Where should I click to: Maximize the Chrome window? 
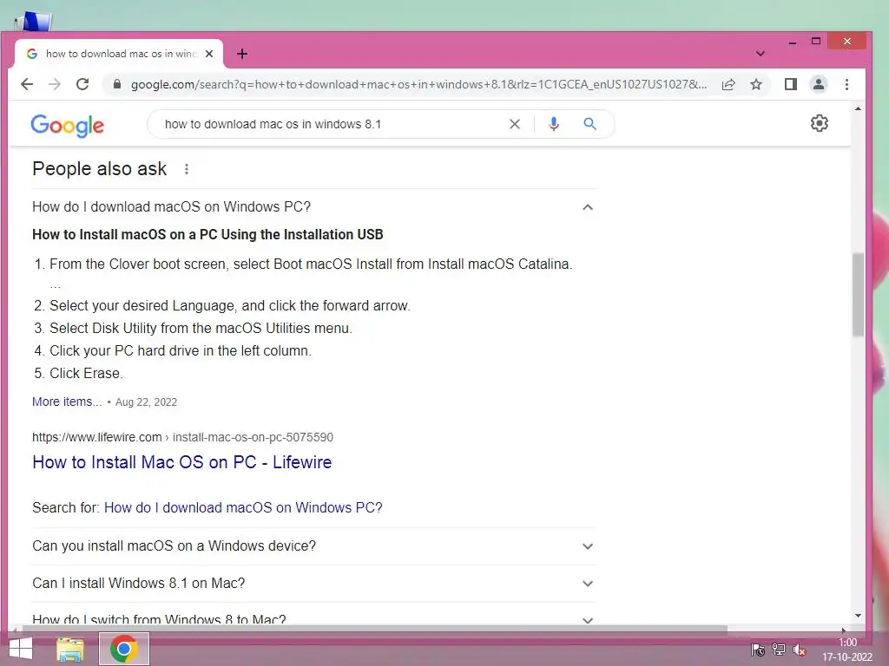click(x=816, y=42)
